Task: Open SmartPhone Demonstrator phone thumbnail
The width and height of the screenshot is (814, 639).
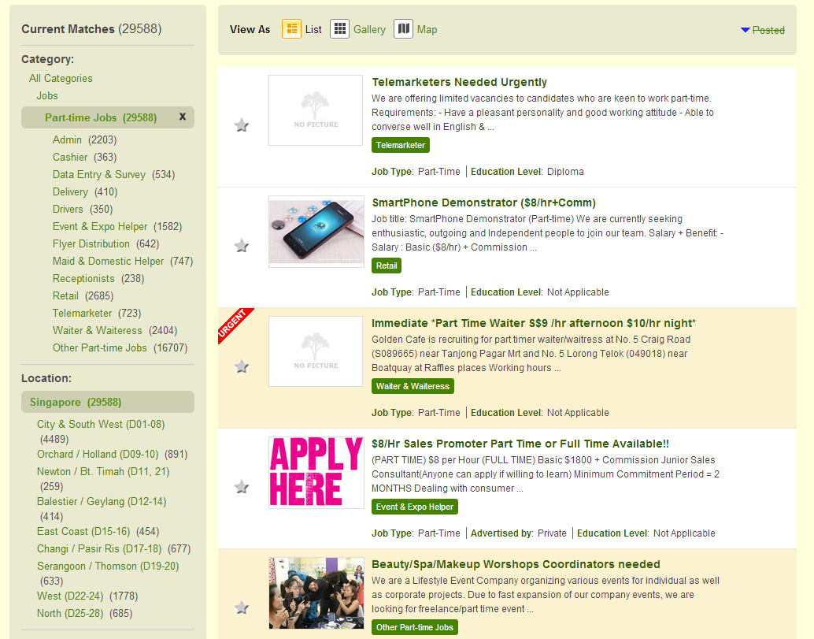Action: click(316, 231)
